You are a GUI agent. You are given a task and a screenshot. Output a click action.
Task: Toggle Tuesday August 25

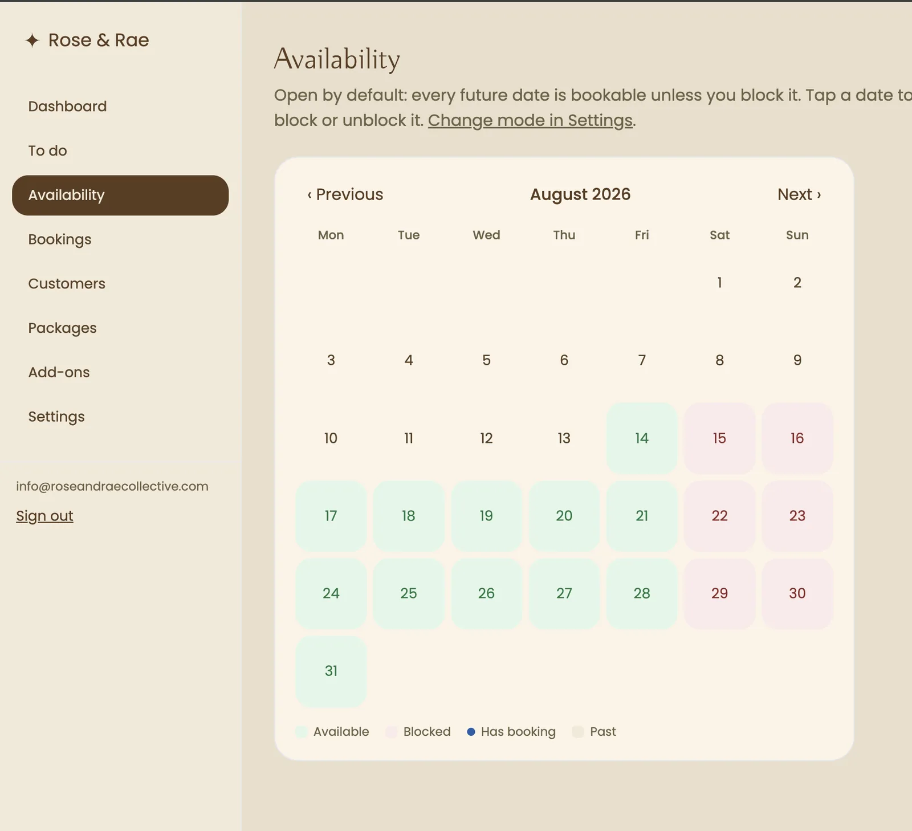[x=409, y=593]
